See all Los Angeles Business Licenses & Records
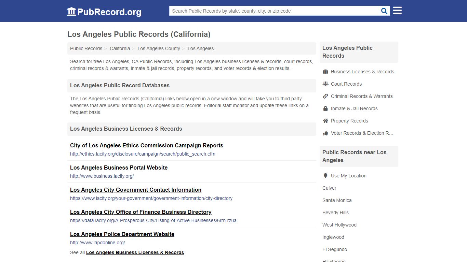The image size is (467, 262). [135, 252]
